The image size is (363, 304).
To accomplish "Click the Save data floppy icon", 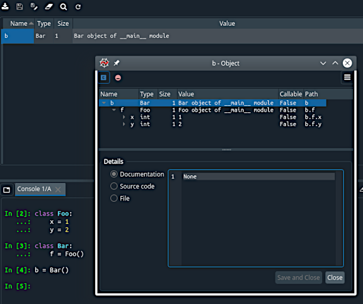I will coord(20,6).
